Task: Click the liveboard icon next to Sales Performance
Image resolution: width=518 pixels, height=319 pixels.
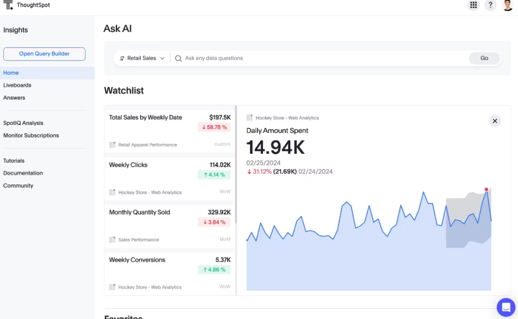Action: (x=112, y=240)
